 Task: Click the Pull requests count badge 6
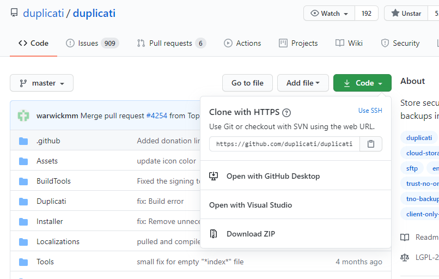click(x=200, y=44)
